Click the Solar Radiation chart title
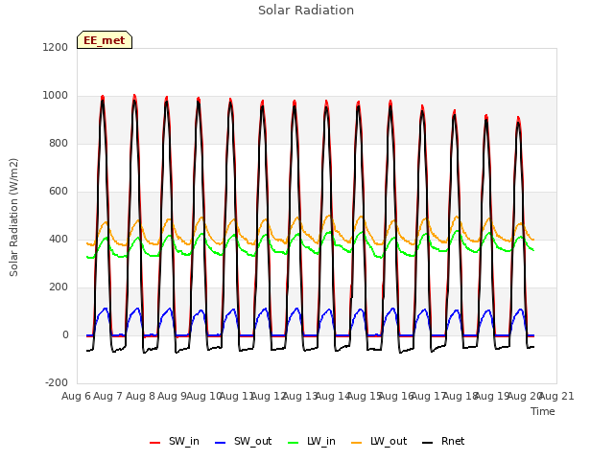Viewport: 614px width, 460px height. coord(306,11)
